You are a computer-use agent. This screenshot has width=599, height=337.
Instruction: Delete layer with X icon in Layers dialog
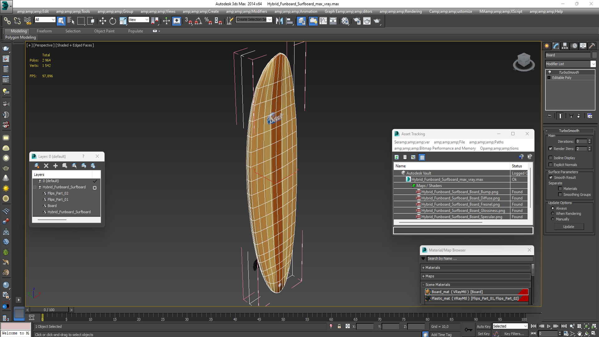tap(46, 166)
